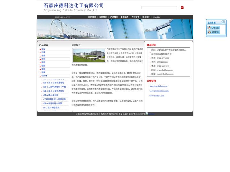Select 噻唑 product category
This screenshot has height=172, width=230.
(43, 69)
